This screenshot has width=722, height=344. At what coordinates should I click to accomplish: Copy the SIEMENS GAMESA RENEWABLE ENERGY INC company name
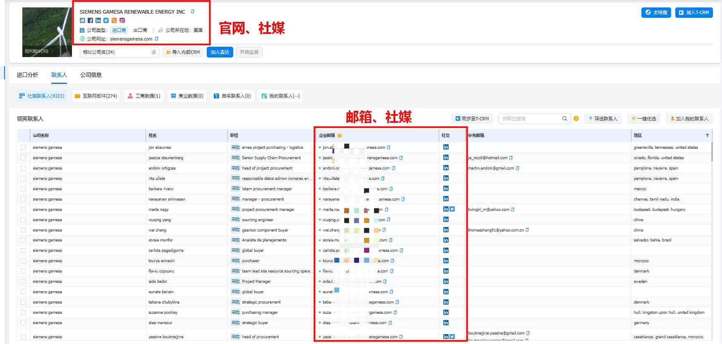pos(192,12)
